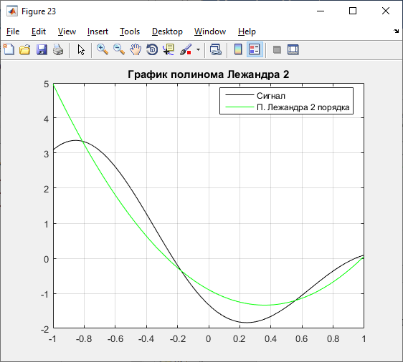Toggle the Insert Legend toolbar button
This screenshot has height=362, width=403.
(x=255, y=49)
